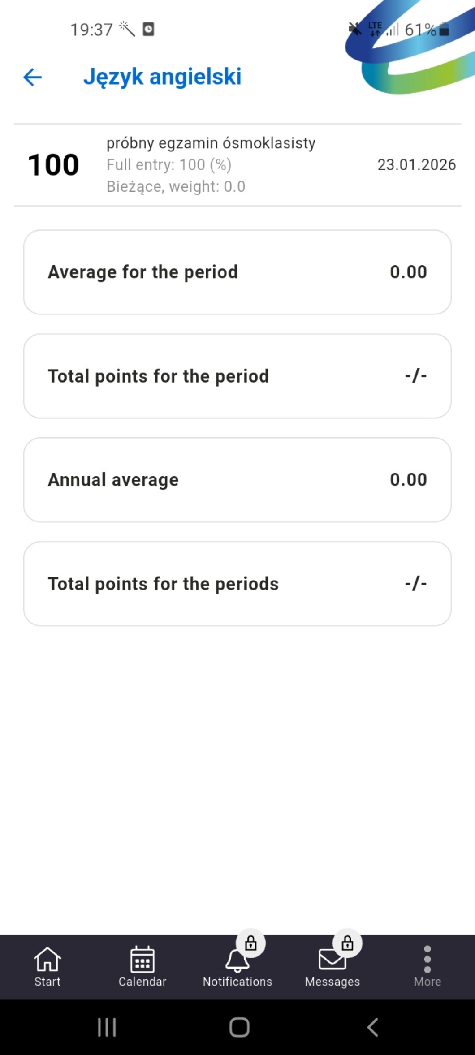
Task: Tap the Total points for the period card
Action: pos(237,376)
